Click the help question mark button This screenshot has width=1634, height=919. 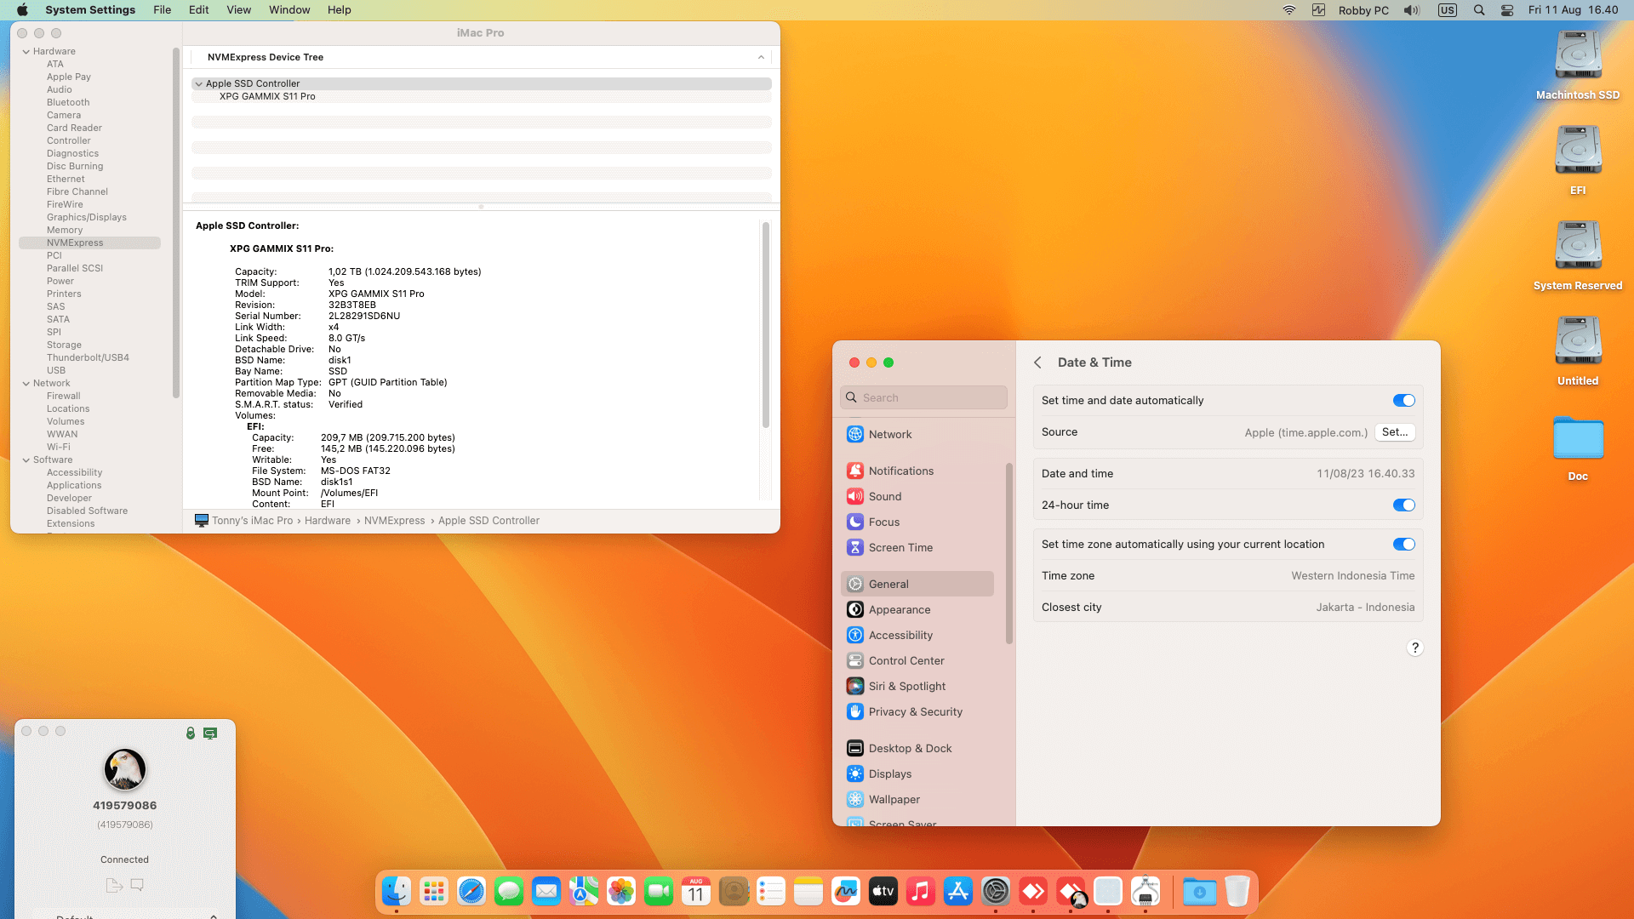click(1414, 648)
